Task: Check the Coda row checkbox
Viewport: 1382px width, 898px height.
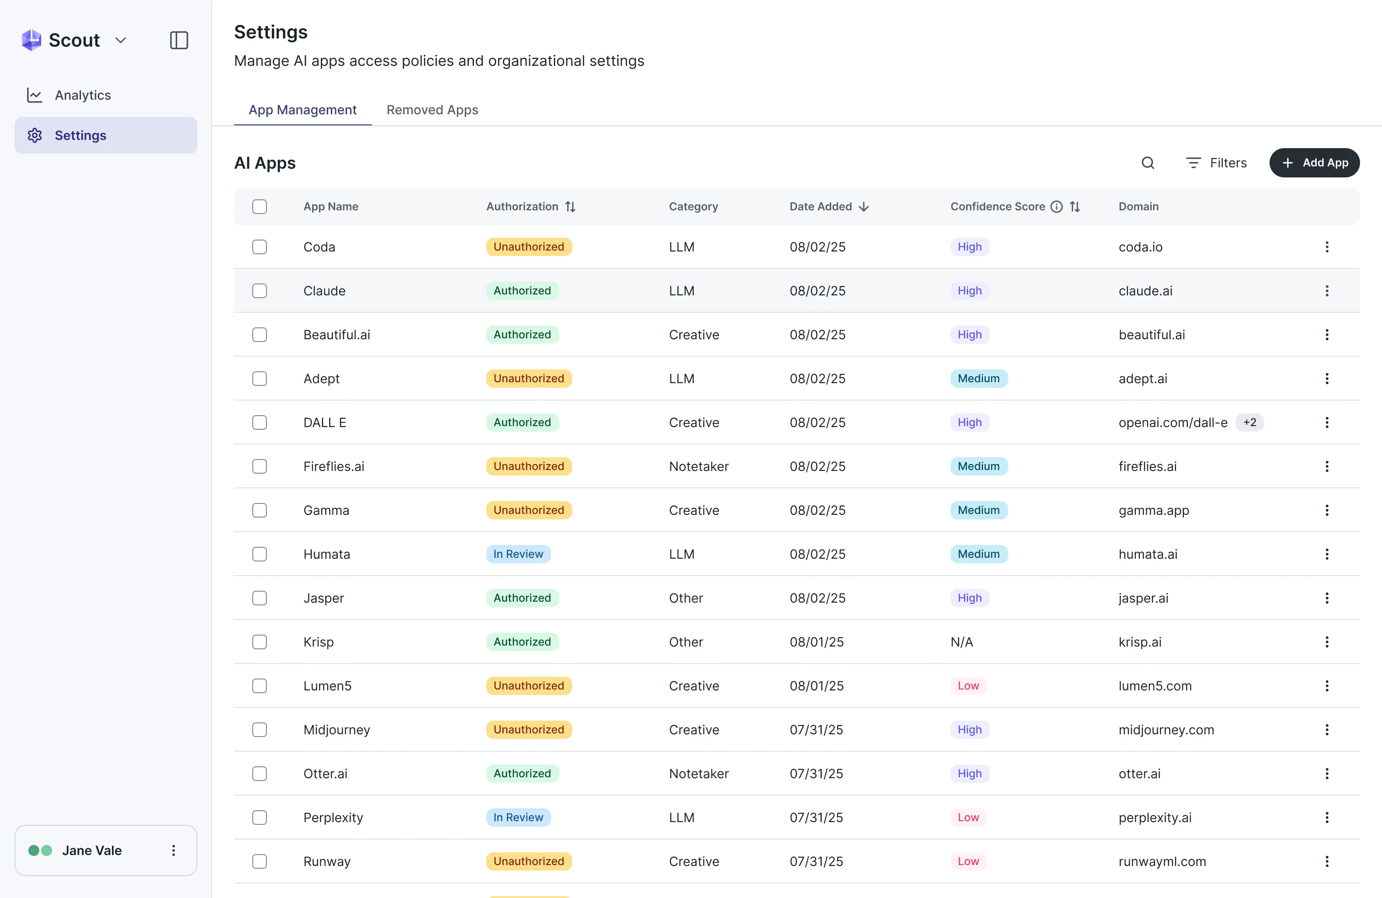Action: click(x=260, y=247)
